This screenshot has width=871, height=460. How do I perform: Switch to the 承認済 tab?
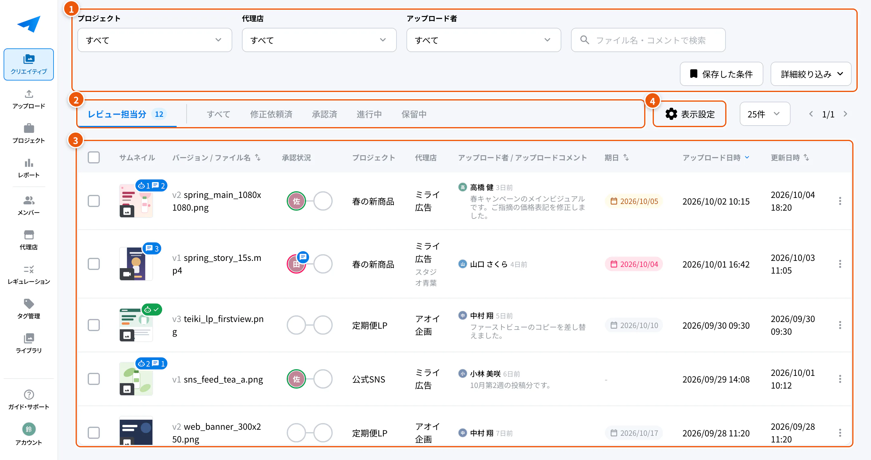click(x=325, y=114)
